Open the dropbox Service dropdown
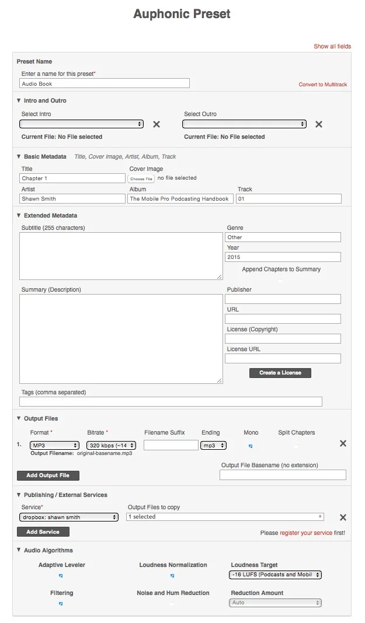The image size is (365, 623). 69,517
